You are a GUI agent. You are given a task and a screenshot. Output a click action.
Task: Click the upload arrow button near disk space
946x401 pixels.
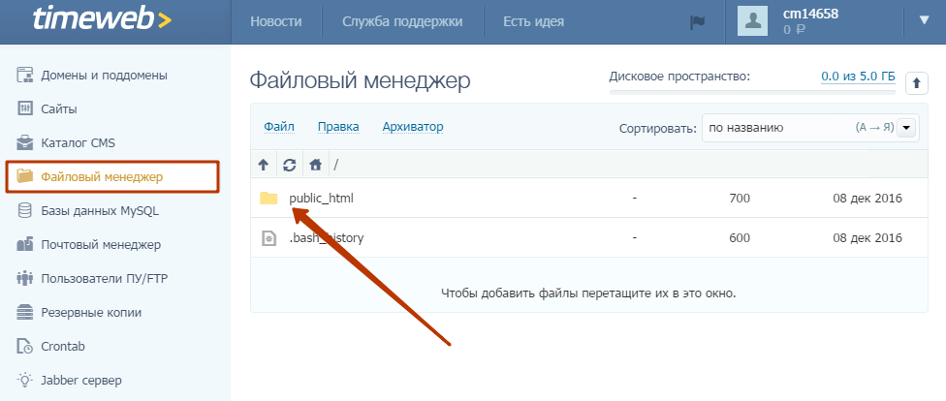tap(916, 84)
